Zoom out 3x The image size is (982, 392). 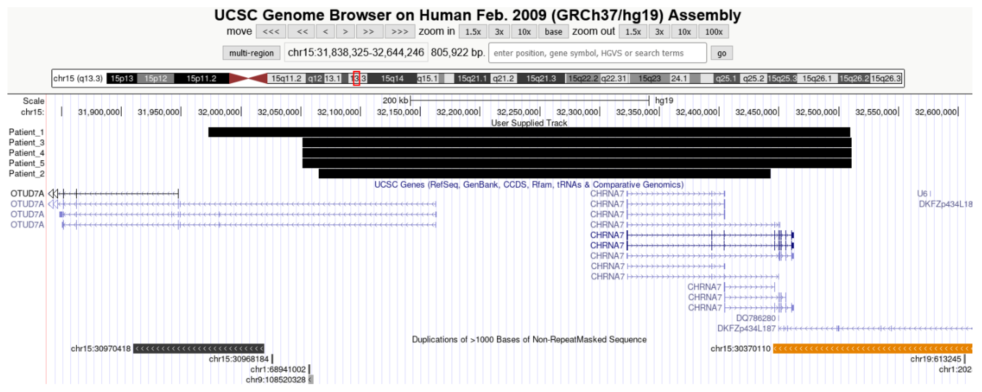(x=659, y=32)
